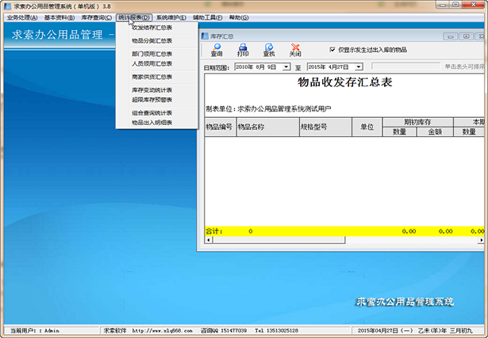Choose 部门领用汇总表 menu entry
The width and height of the screenshot is (488, 338).
click(157, 54)
